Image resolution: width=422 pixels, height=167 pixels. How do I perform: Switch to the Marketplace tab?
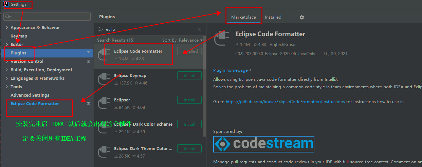(243, 17)
